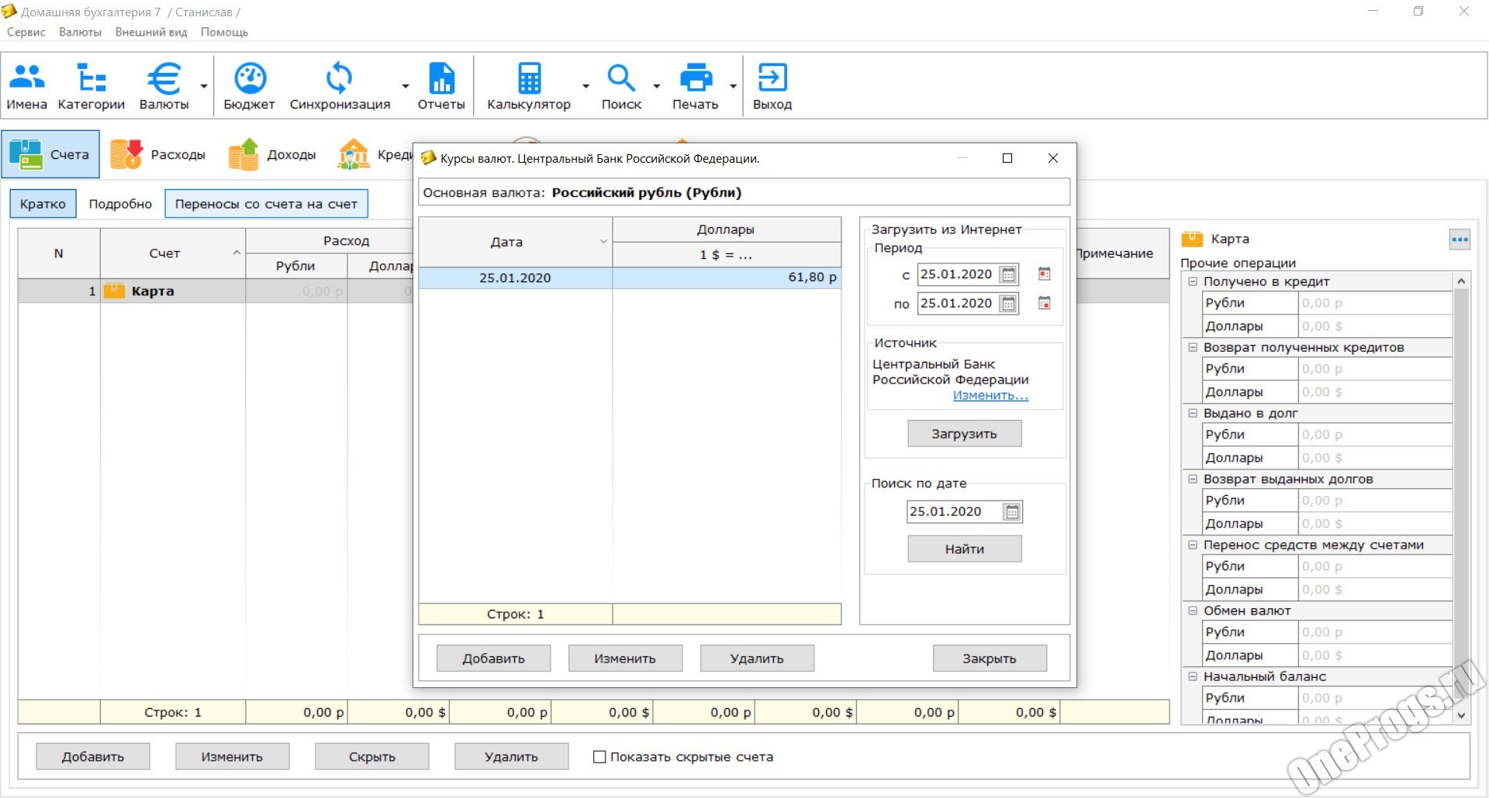The width and height of the screenshot is (1489, 798).
Task: Click the Загрузить button
Action: [x=964, y=434]
